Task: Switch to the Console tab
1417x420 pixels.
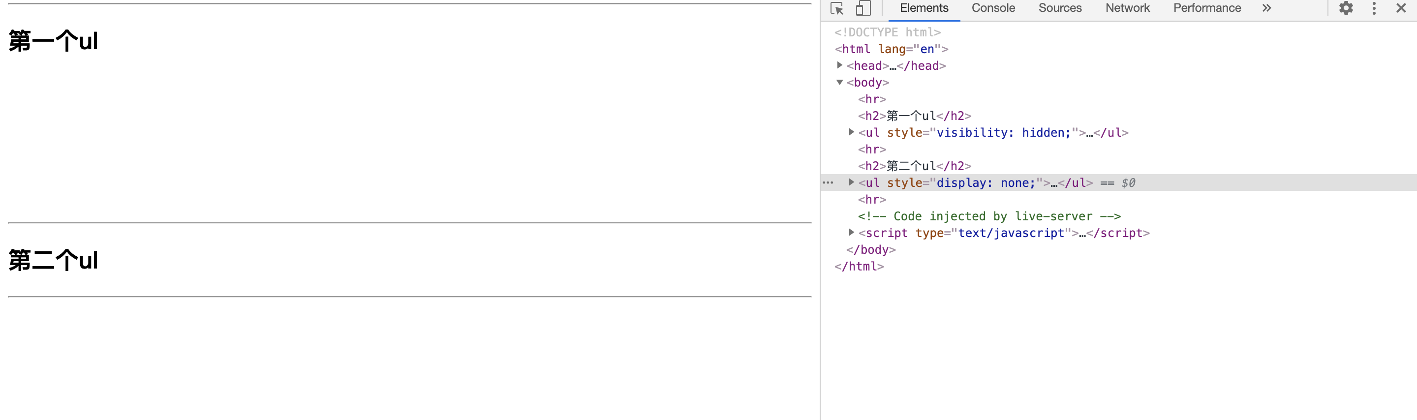Action: click(x=993, y=8)
